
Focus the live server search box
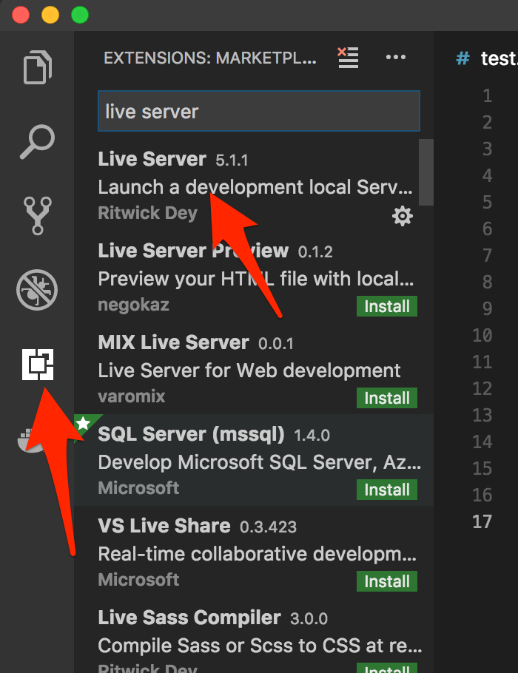coord(258,111)
